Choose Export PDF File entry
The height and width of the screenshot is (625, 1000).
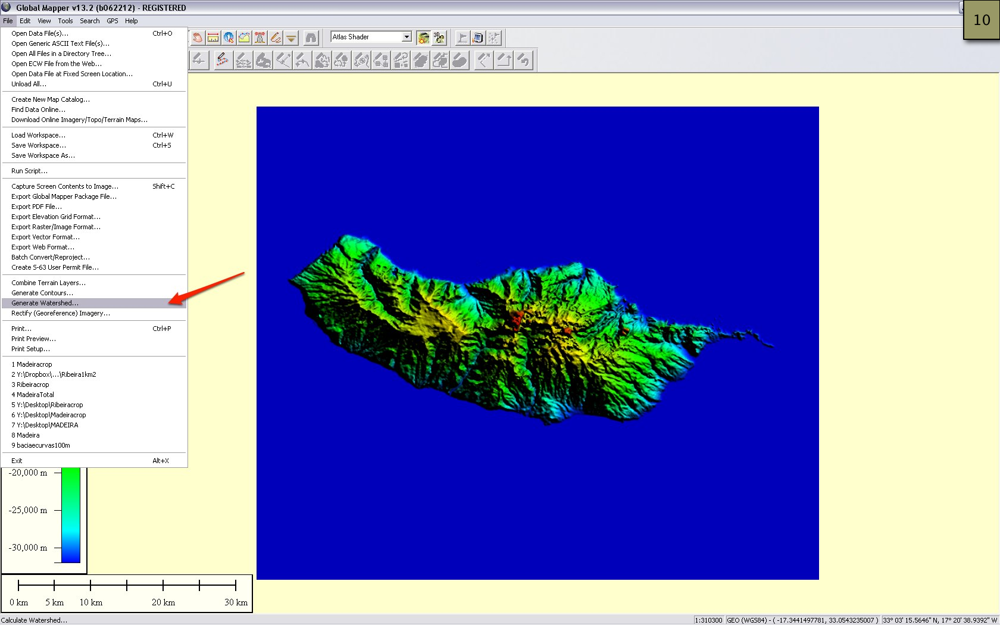coord(94,207)
